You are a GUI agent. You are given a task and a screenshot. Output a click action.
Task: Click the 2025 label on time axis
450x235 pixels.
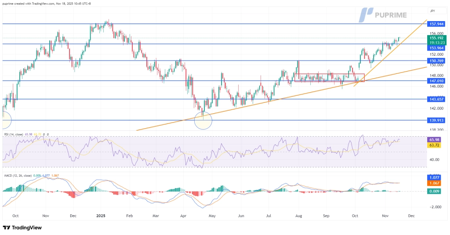pyautogui.click(x=101, y=216)
